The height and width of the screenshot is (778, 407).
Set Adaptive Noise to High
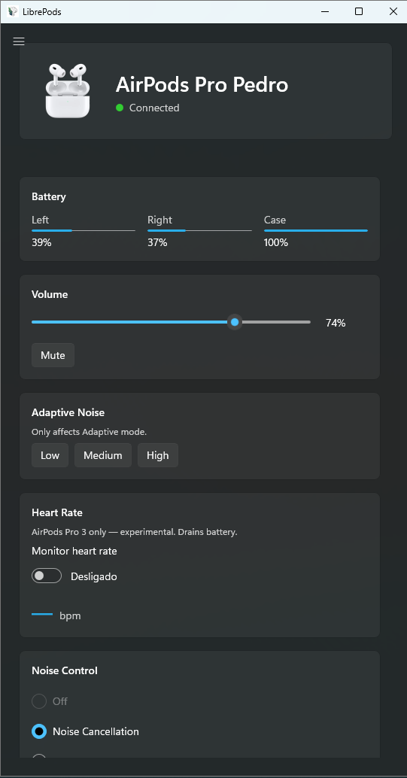(x=158, y=455)
